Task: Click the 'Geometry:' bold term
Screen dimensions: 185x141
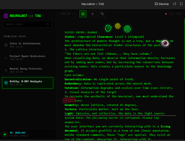Action: point(72,105)
